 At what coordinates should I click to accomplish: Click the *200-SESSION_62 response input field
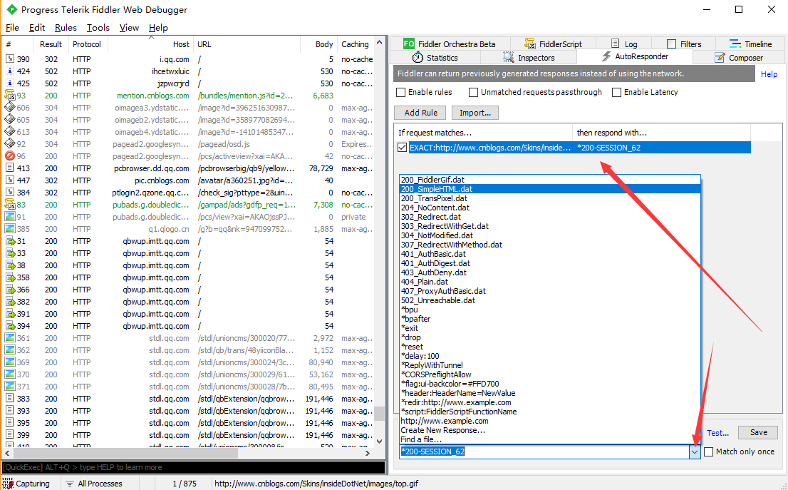pos(544,451)
